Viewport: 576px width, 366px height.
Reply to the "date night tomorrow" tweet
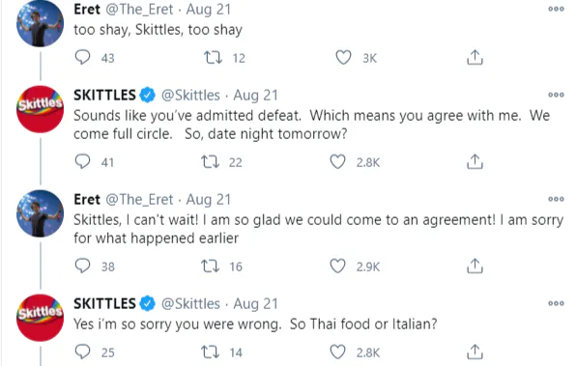pos(82,161)
